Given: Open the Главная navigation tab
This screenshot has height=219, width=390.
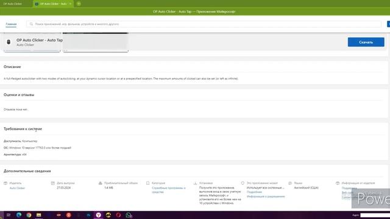Looking at the screenshot, I should pos(11,24).
